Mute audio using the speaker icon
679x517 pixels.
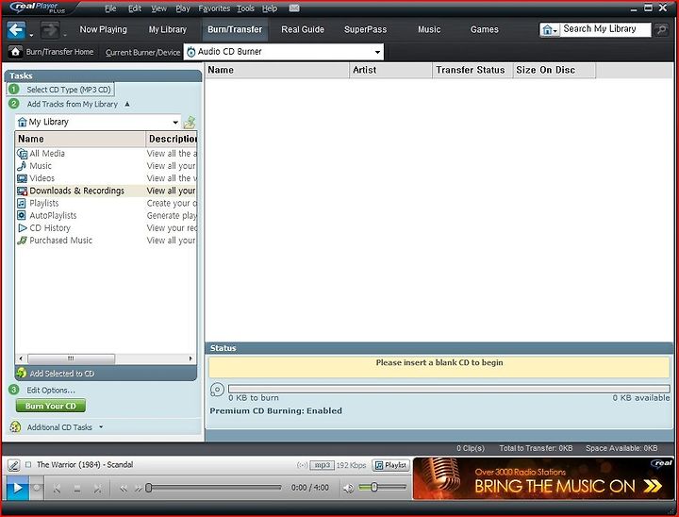point(348,489)
